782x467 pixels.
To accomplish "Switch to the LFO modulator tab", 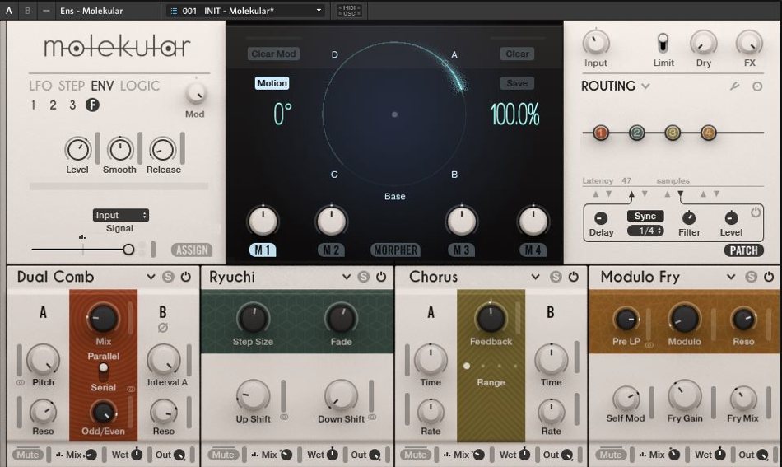I will pyautogui.click(x=40, y=86).
